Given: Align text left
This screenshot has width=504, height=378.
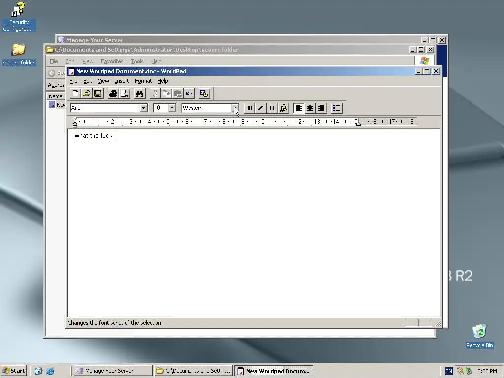Looking at the screenshot, I should click(x=299, y=108).
